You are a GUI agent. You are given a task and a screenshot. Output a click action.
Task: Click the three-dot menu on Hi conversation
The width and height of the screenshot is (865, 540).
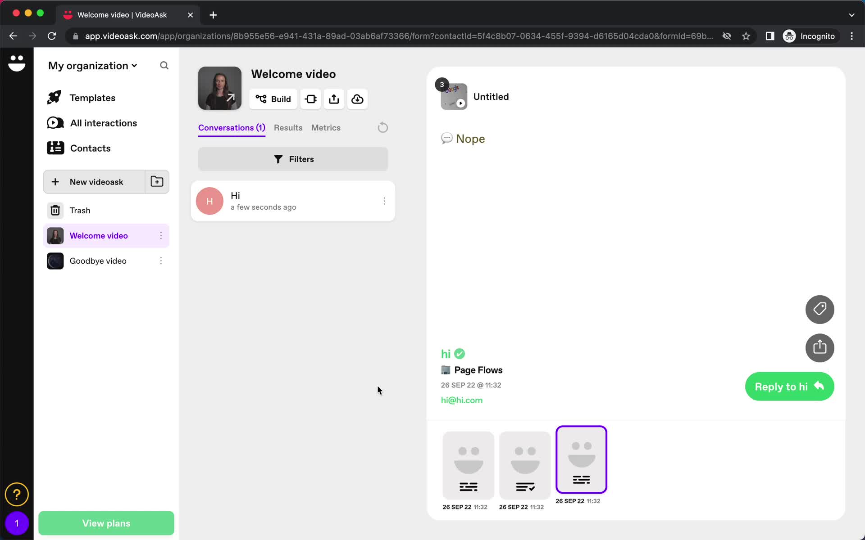click(384, 201)
